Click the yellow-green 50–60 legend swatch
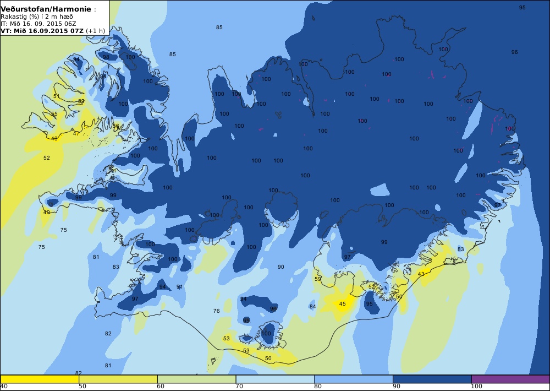550x391 pixels. click(118, 379)
